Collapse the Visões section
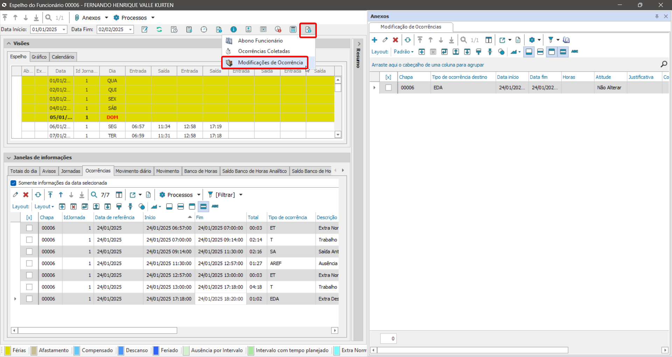 click(9, 43)
